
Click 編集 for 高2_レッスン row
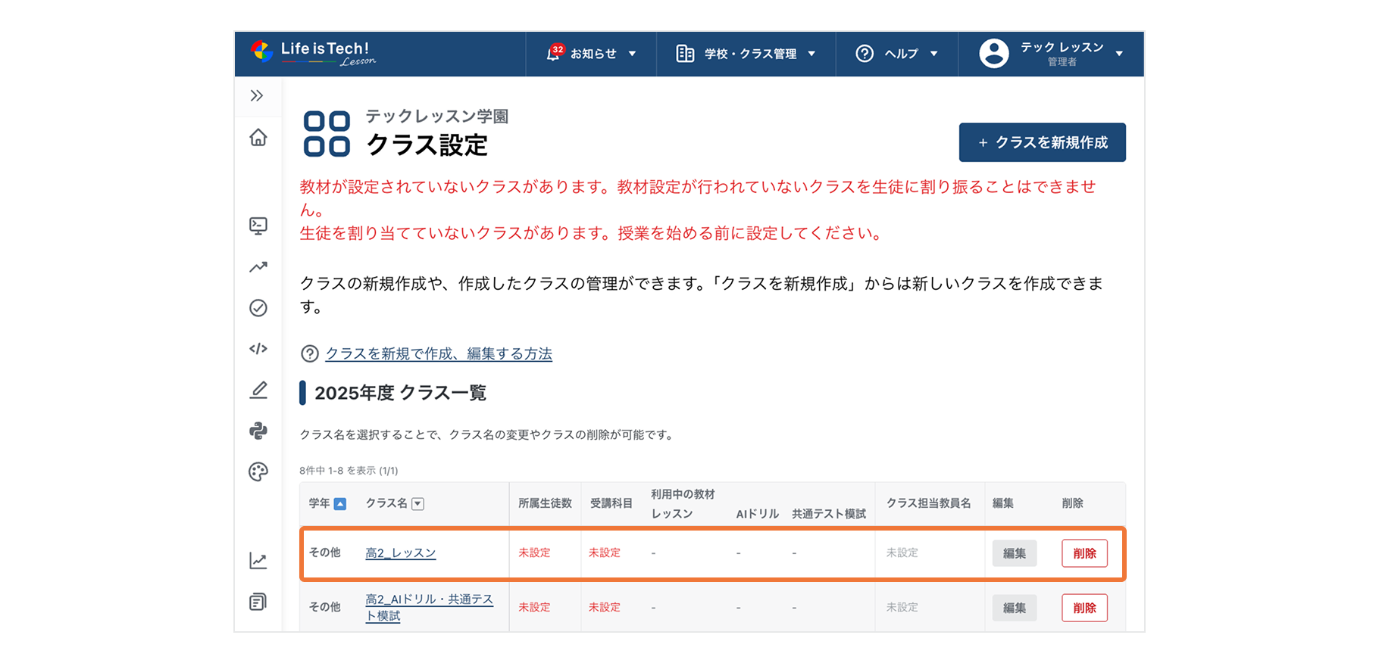(1015, 553)
